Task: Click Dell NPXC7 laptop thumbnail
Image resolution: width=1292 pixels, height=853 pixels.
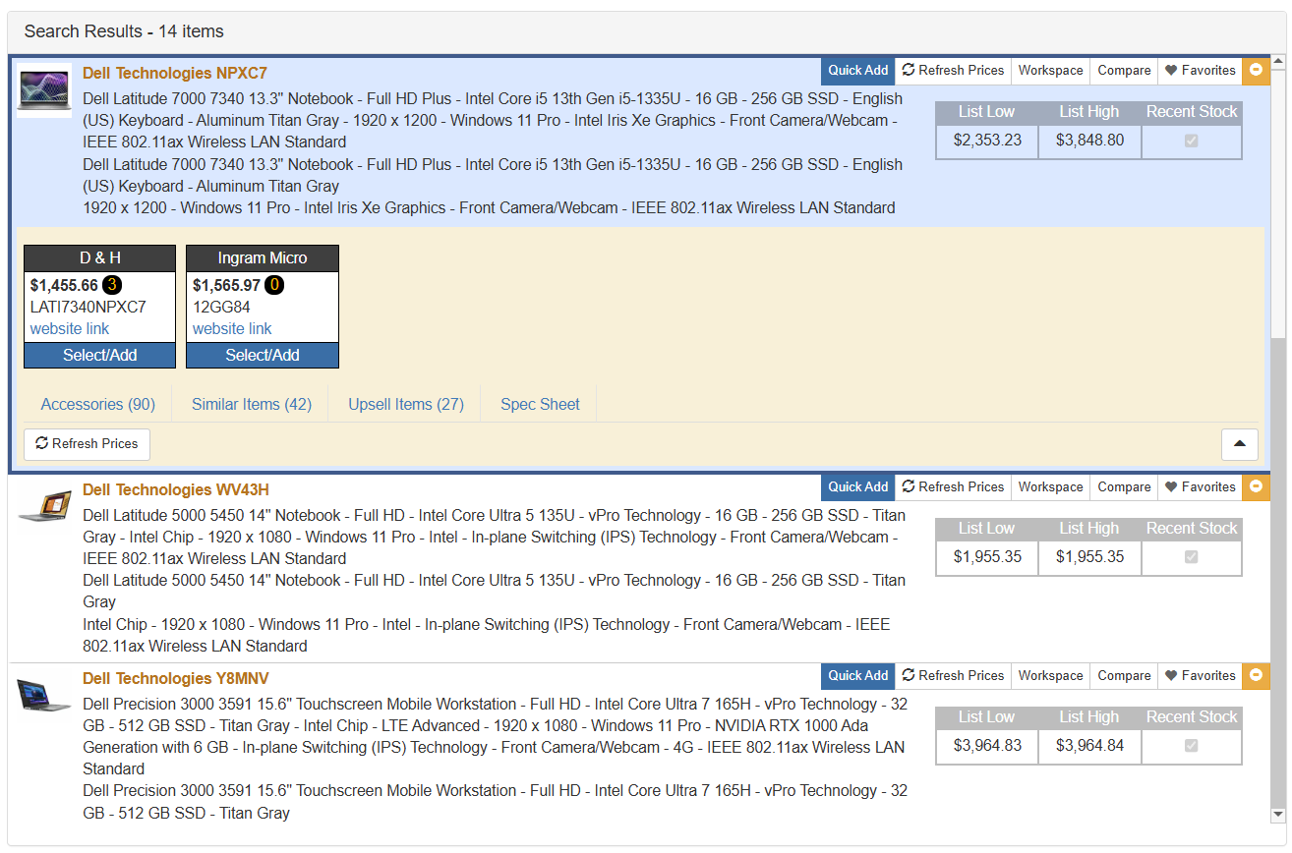Action: tap(44, 89)
